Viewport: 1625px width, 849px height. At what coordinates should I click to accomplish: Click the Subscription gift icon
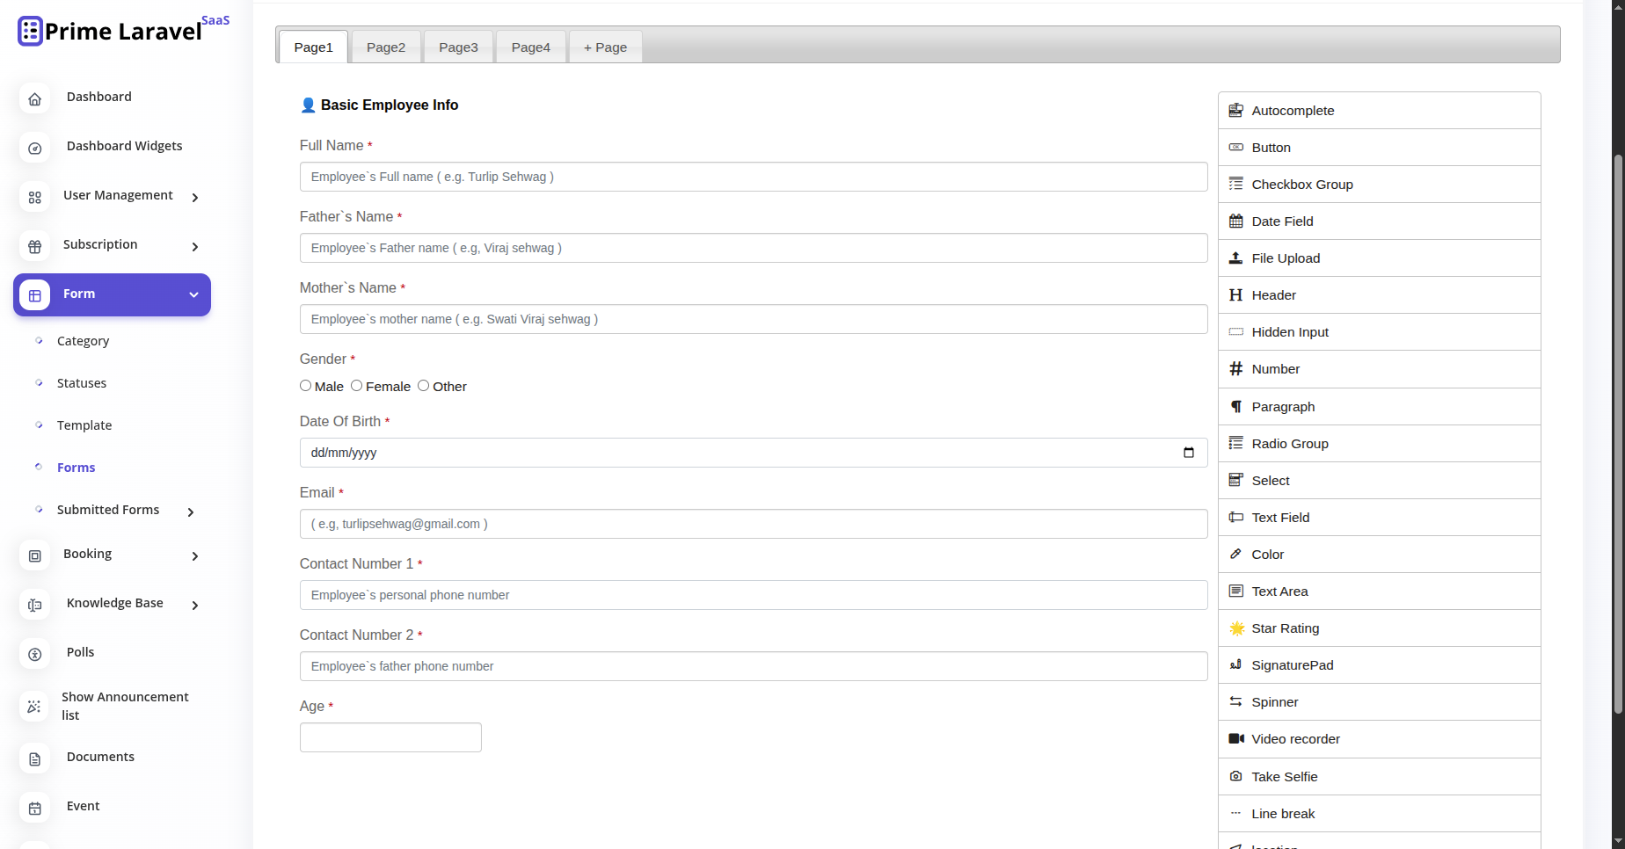click(34, 247)
